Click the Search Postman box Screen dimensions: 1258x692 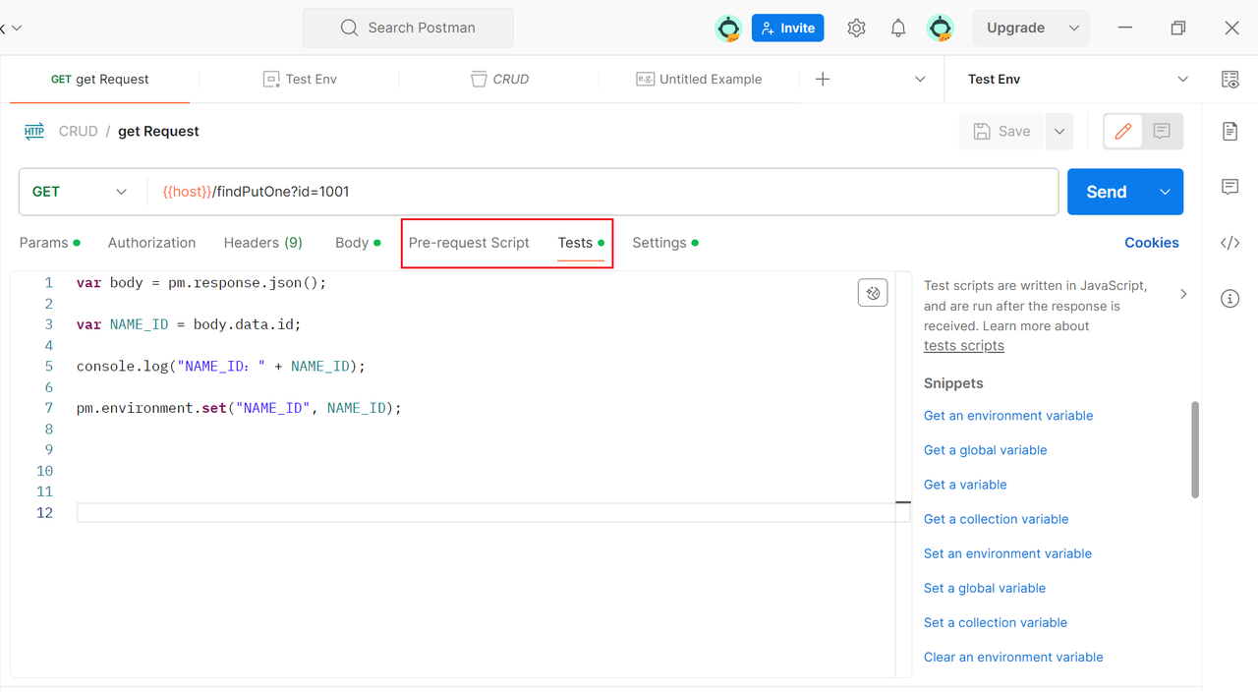(x=408, y=28)
